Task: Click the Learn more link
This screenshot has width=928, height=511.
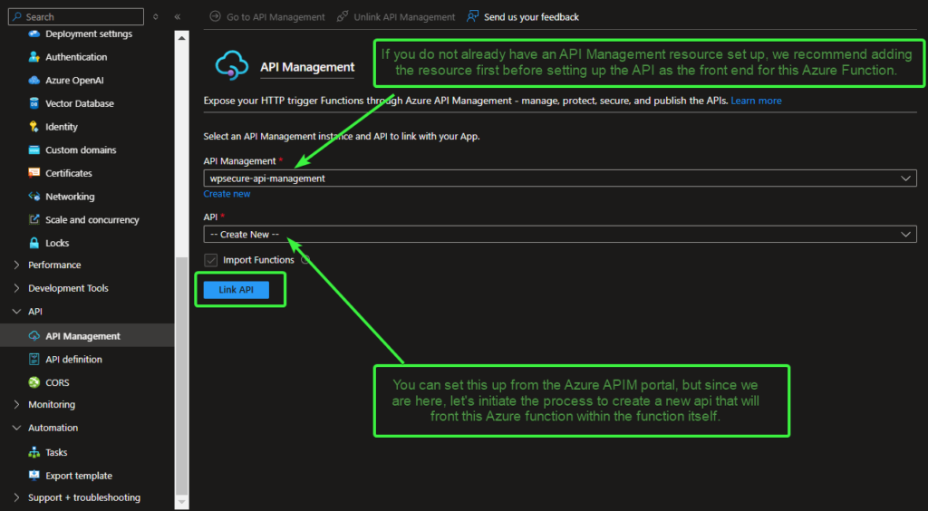Action: click(756, 101)
